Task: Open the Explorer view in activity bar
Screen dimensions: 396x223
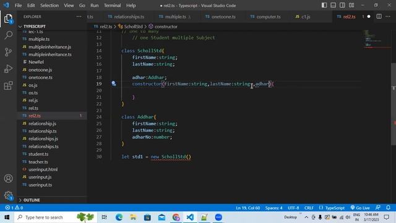Action: point(8,19)
